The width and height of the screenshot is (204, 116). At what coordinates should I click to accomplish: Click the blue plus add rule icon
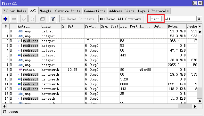click(5, 19)
